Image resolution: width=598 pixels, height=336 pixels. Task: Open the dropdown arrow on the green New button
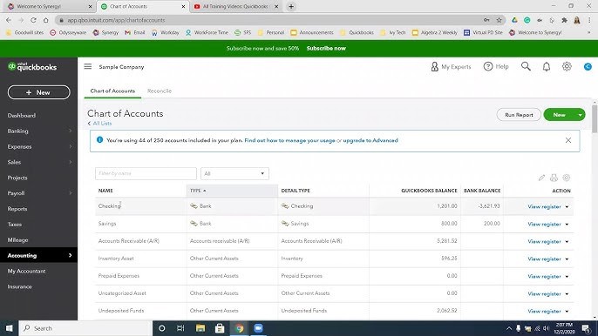click(x=580, y=115)
